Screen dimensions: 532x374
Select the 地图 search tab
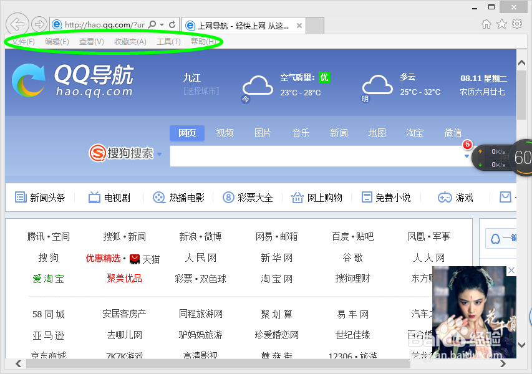(x=377, y=133)
